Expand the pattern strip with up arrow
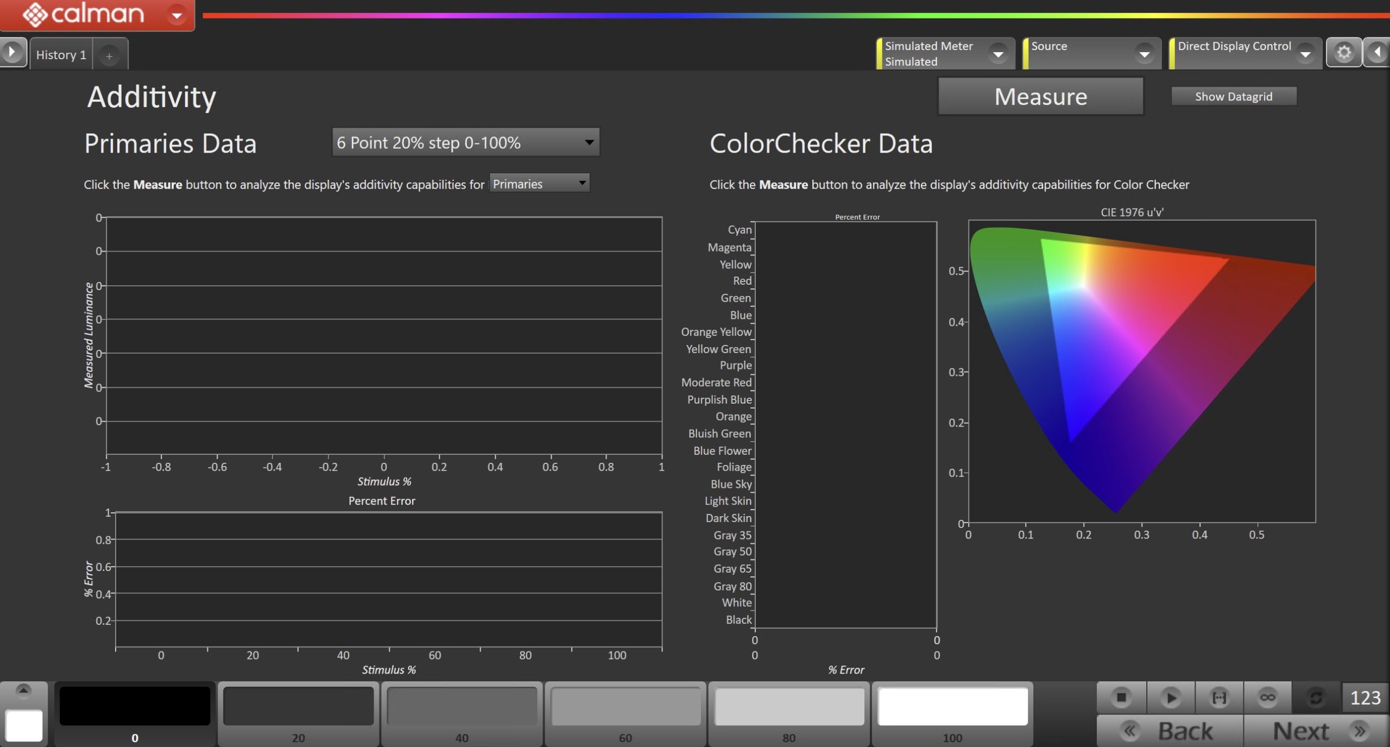Screen dimensions: 1390x747 [23, 690]
